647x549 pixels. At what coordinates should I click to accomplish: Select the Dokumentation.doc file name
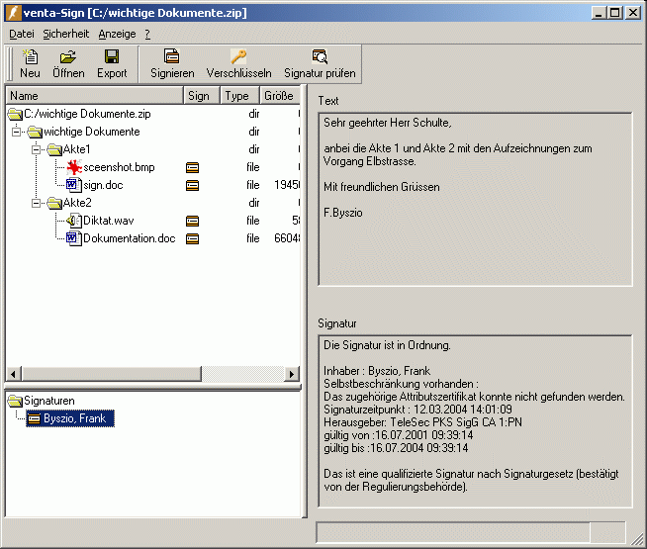pos(130,238)
